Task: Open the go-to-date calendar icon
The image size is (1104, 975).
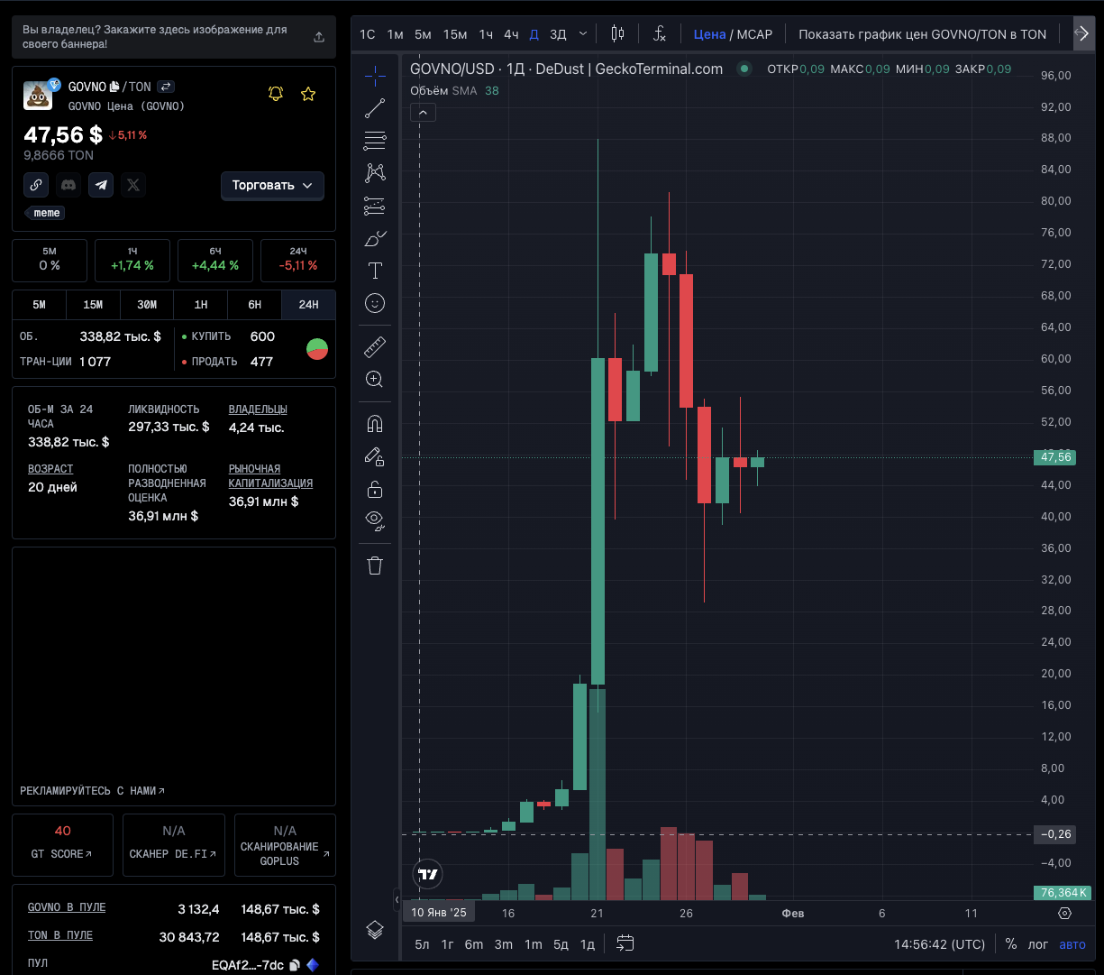Action: [x=625, y=944]
